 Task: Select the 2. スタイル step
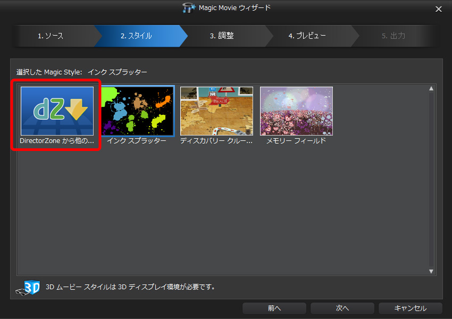tap(136, 36)
